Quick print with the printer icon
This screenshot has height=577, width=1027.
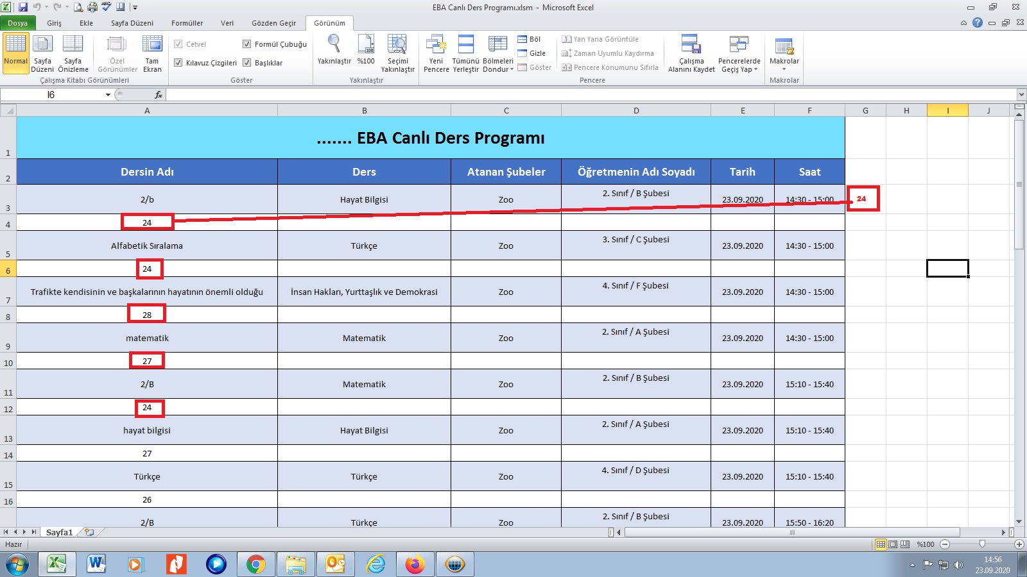[x=92, y=7]
